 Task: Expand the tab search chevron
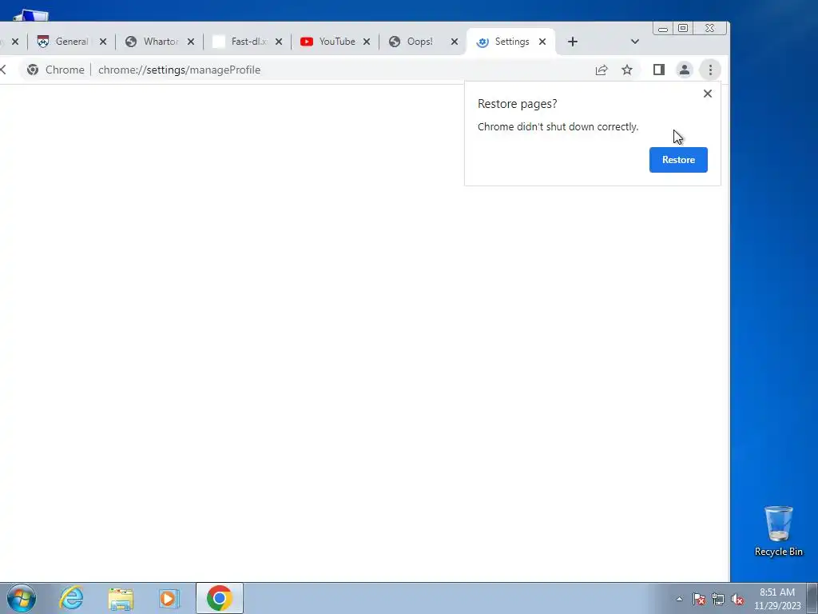(x=635, y=42)
